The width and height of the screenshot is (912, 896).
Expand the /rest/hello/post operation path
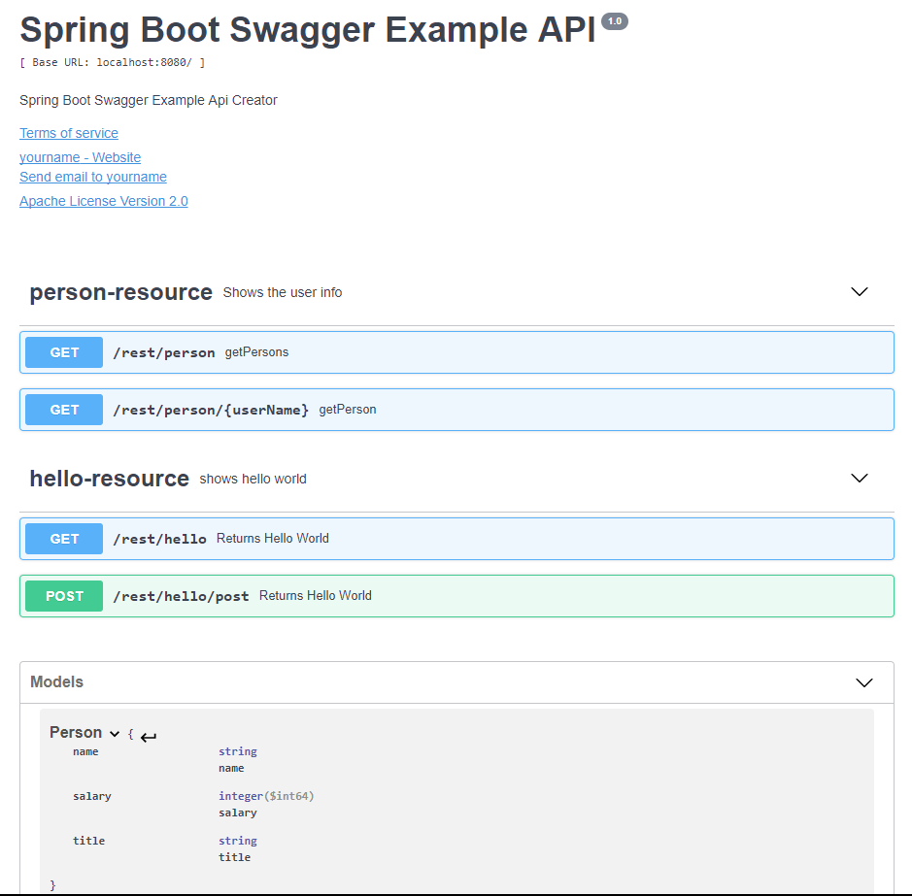click(181, 597)
